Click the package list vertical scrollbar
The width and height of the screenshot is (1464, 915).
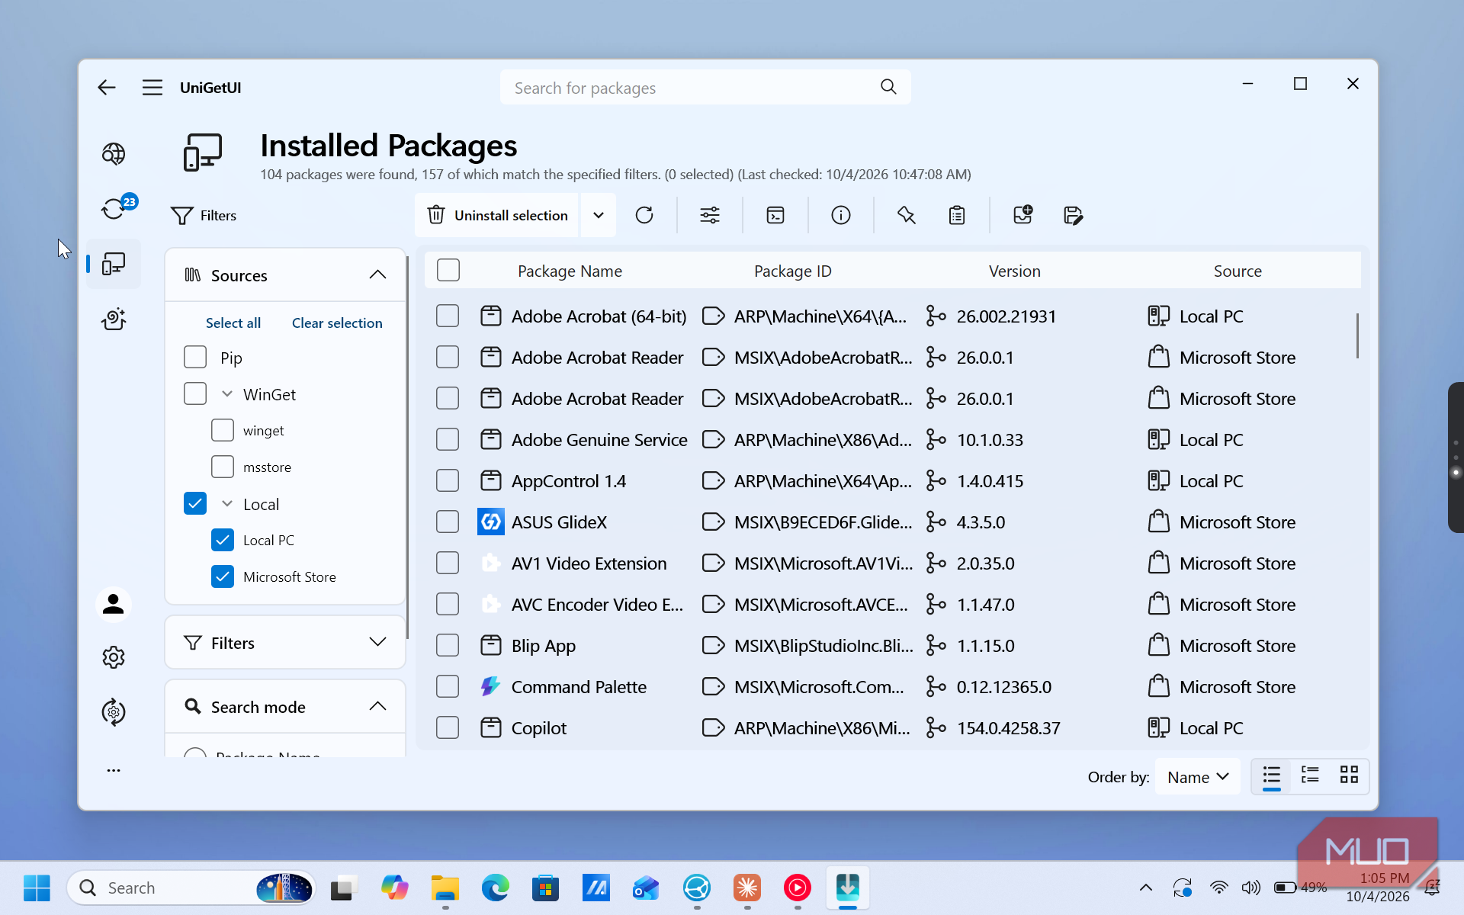pyautogui.click(x=1357, y=335)
